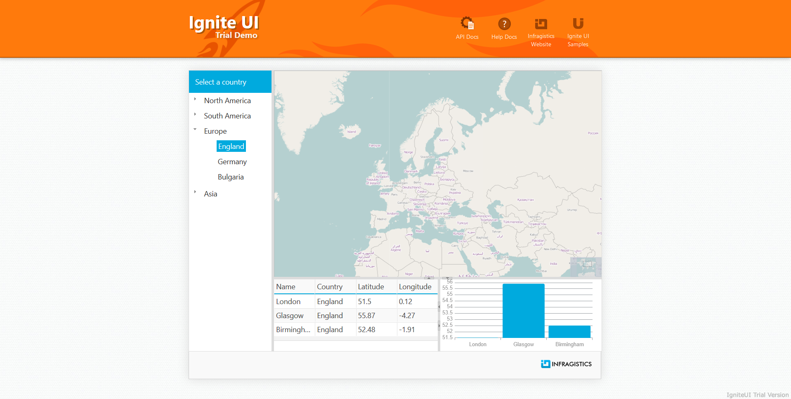
Task: Click longitude value 0.12
Action: (x=417, y=302)
